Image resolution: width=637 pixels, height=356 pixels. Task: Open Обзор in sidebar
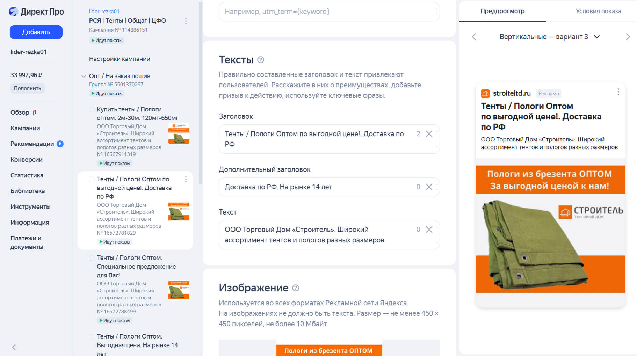coord(20,112)
